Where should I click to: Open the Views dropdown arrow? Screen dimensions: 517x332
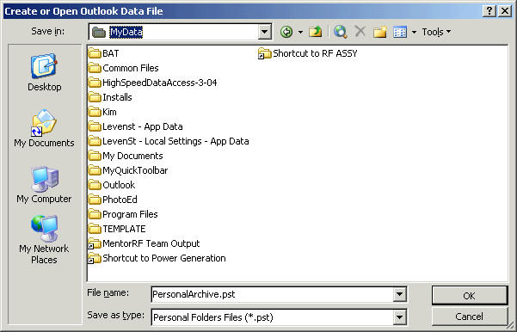click(414, 32)
